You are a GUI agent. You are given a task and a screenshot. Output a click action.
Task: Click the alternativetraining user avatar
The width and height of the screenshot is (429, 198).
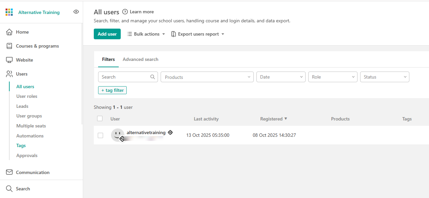coord(118,135)
